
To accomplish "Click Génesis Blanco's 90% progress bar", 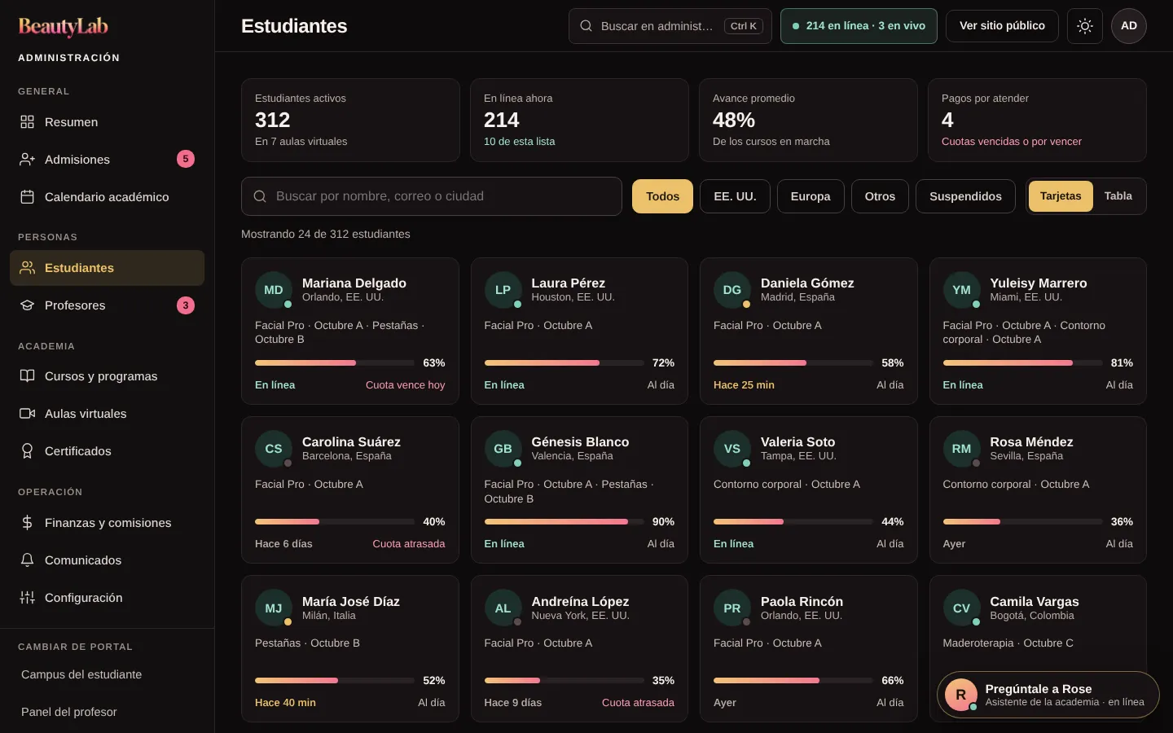I will (564, 522).
